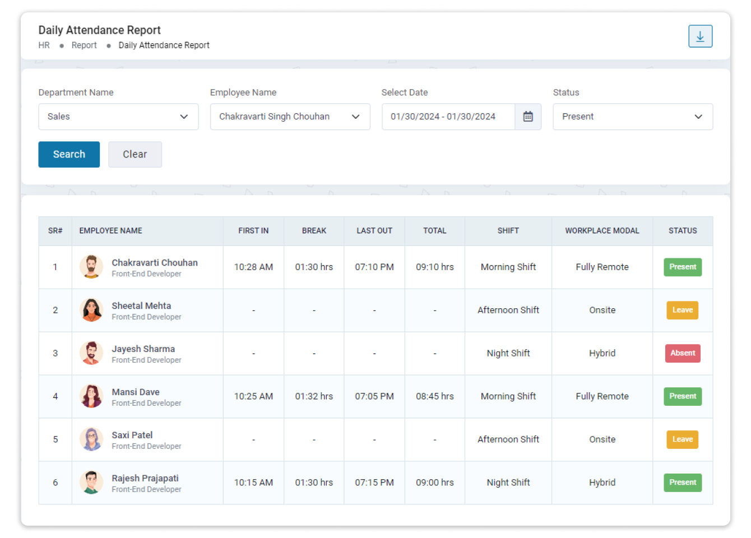Click Saxi Patel's avatar icon
The width and height of the screenshot is (751, 538).
tap(91, 440)
